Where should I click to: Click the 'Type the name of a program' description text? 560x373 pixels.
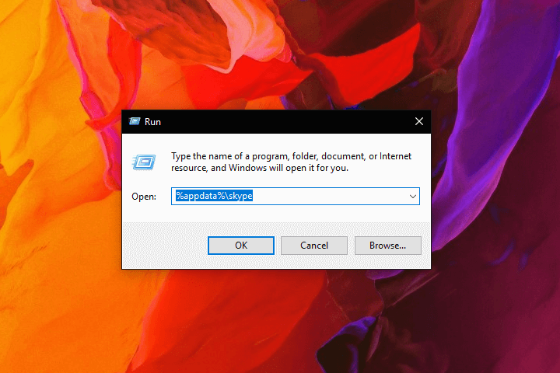[x=291, y=162]
